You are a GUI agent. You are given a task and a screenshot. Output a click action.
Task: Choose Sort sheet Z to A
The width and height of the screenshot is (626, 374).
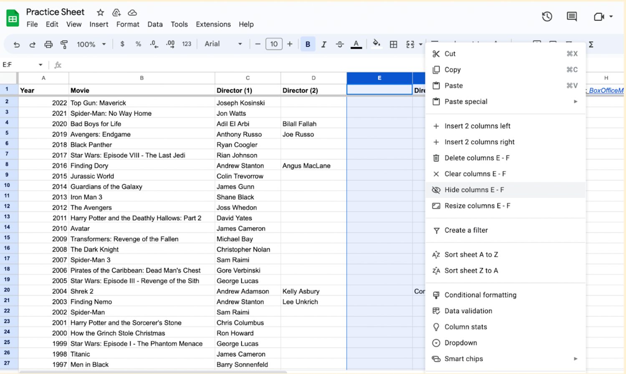(x=505, y=270)
